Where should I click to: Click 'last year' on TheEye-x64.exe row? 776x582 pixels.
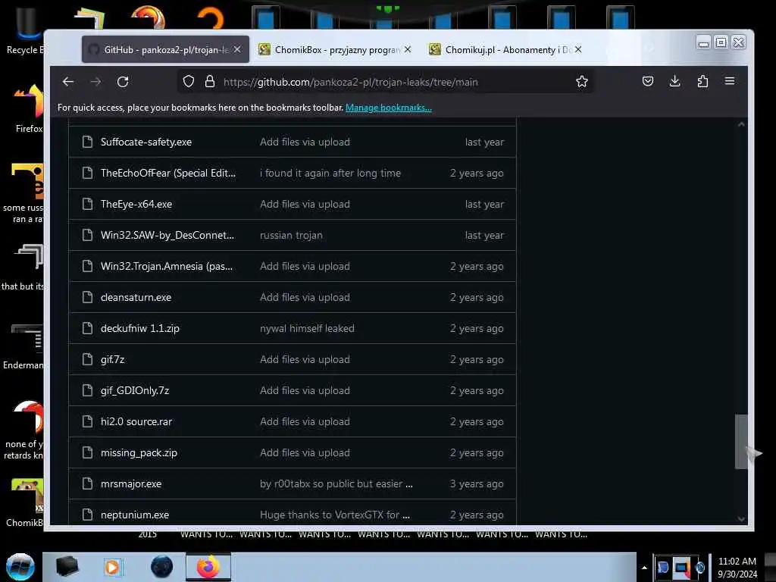point(484,205)
